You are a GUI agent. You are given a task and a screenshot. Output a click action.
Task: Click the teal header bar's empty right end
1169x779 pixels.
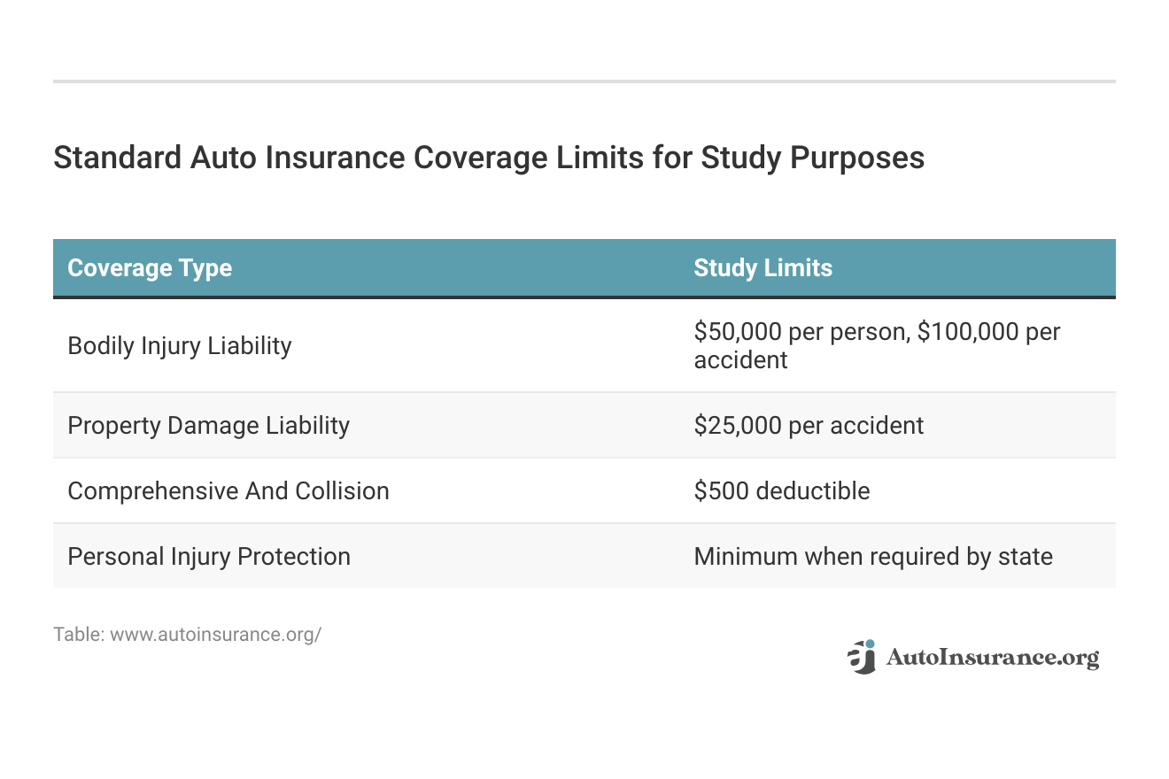pos(1045,268)
